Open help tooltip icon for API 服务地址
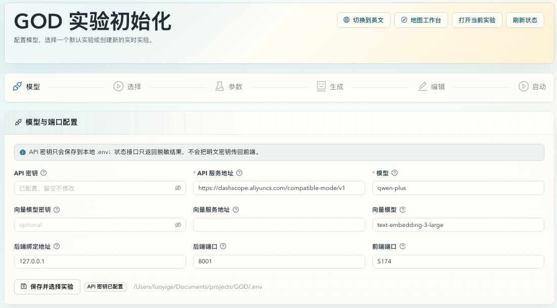557x308 pixels. pyautogui.click(x=239, y=173)
